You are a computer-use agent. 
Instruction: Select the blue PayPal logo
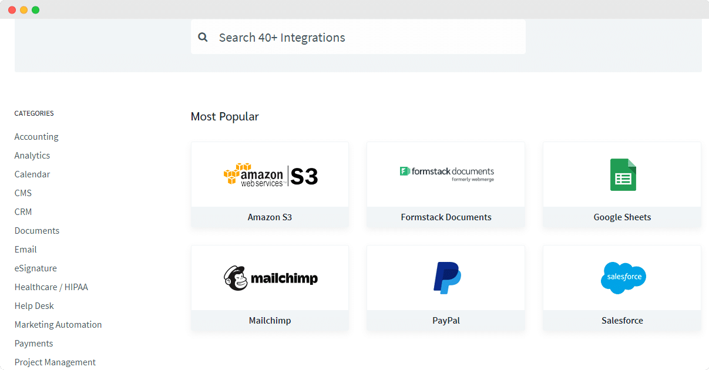(x=445, y=277)
